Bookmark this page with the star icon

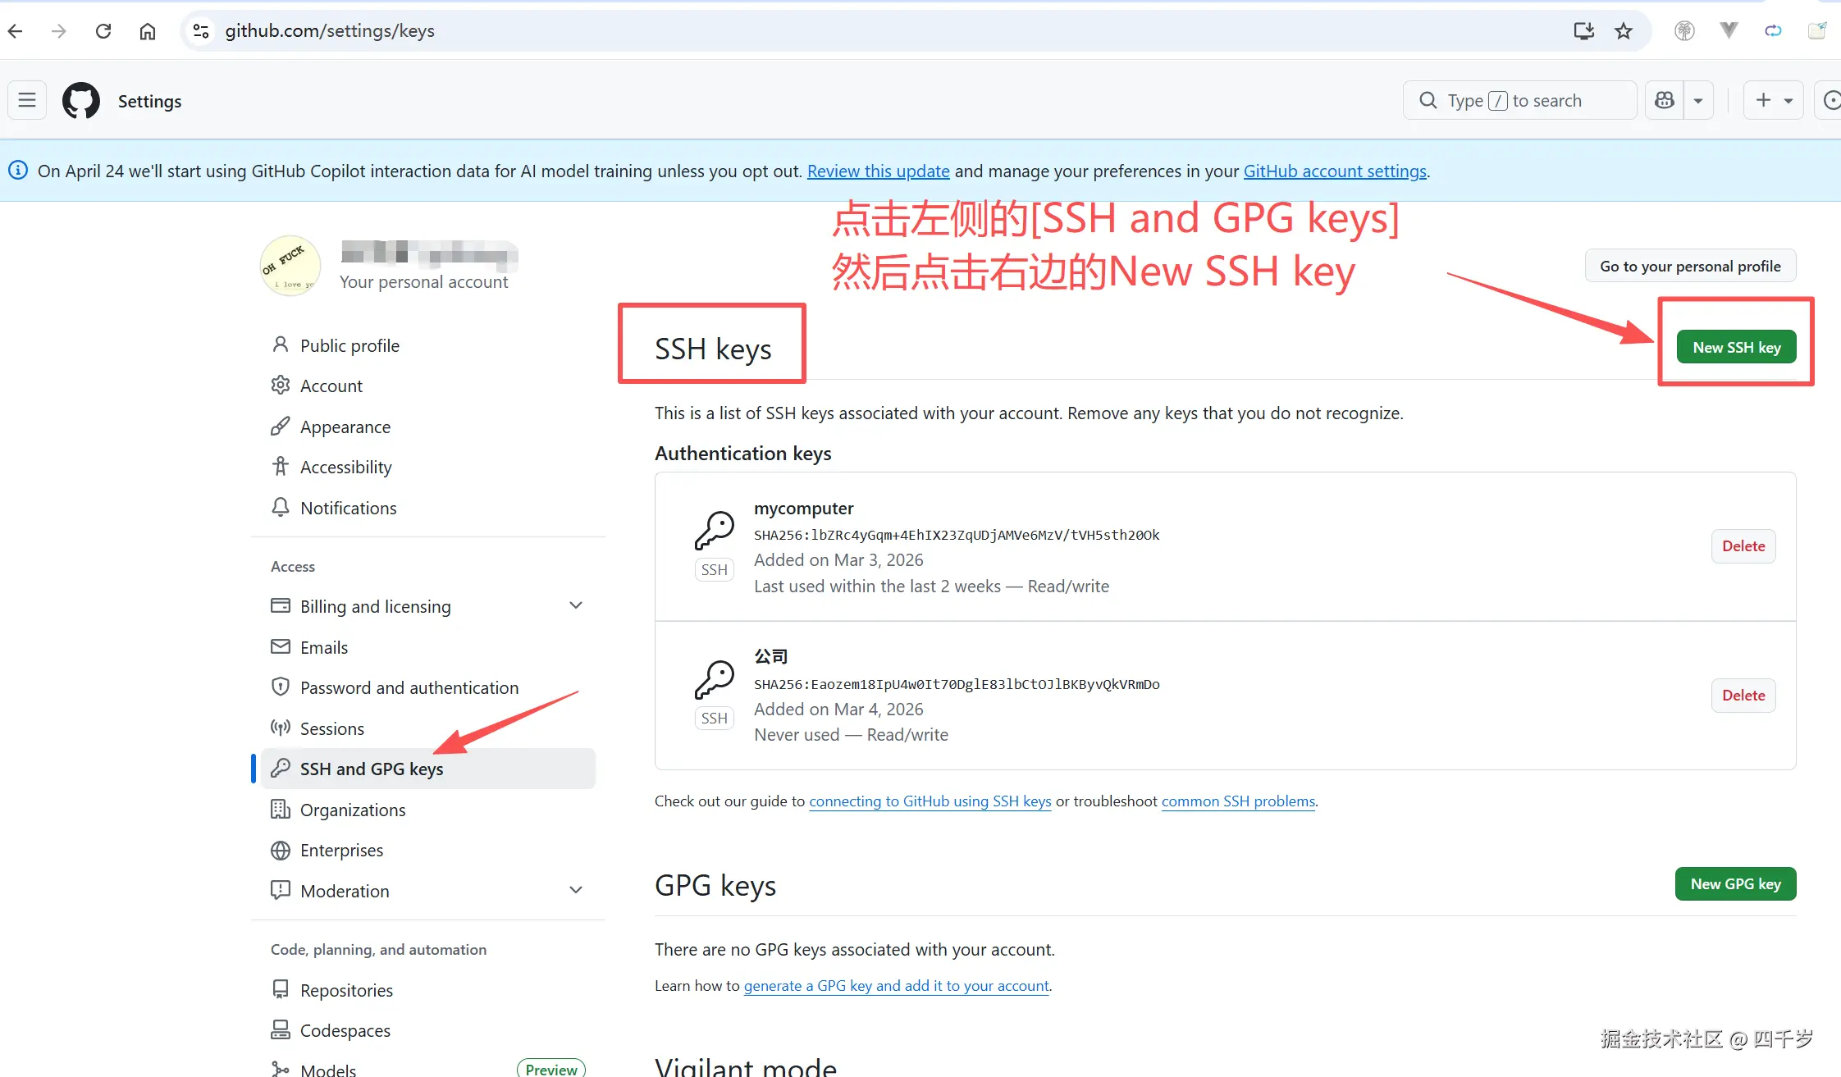pyautogui.click(x=1624, y=30)
